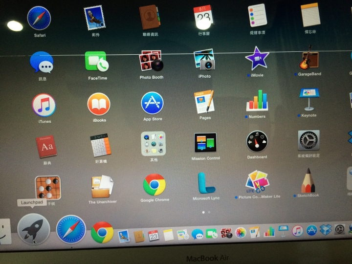
Task: Launch Photo Booth from the Launchpad grid
Action: [x=151, y=61]
